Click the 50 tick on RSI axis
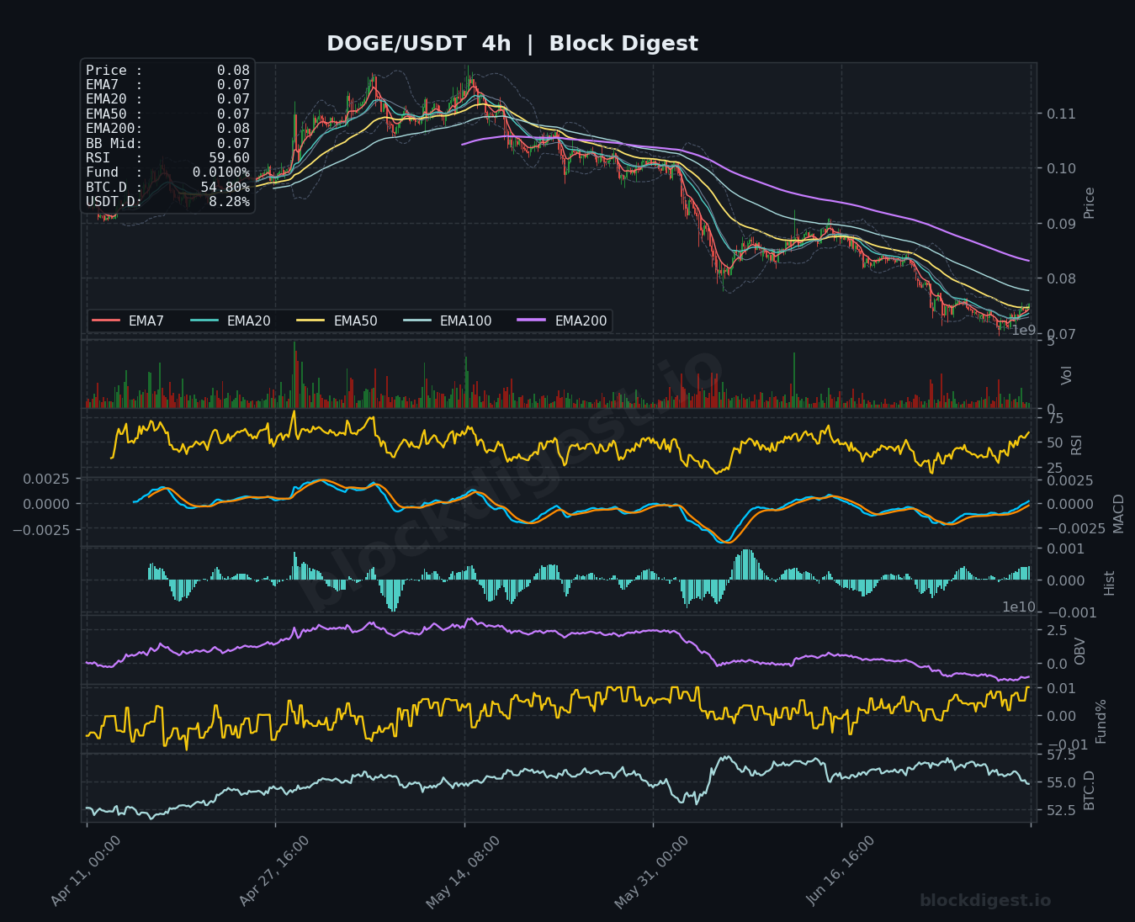 pyautogui.click(x=1055, y=443)
